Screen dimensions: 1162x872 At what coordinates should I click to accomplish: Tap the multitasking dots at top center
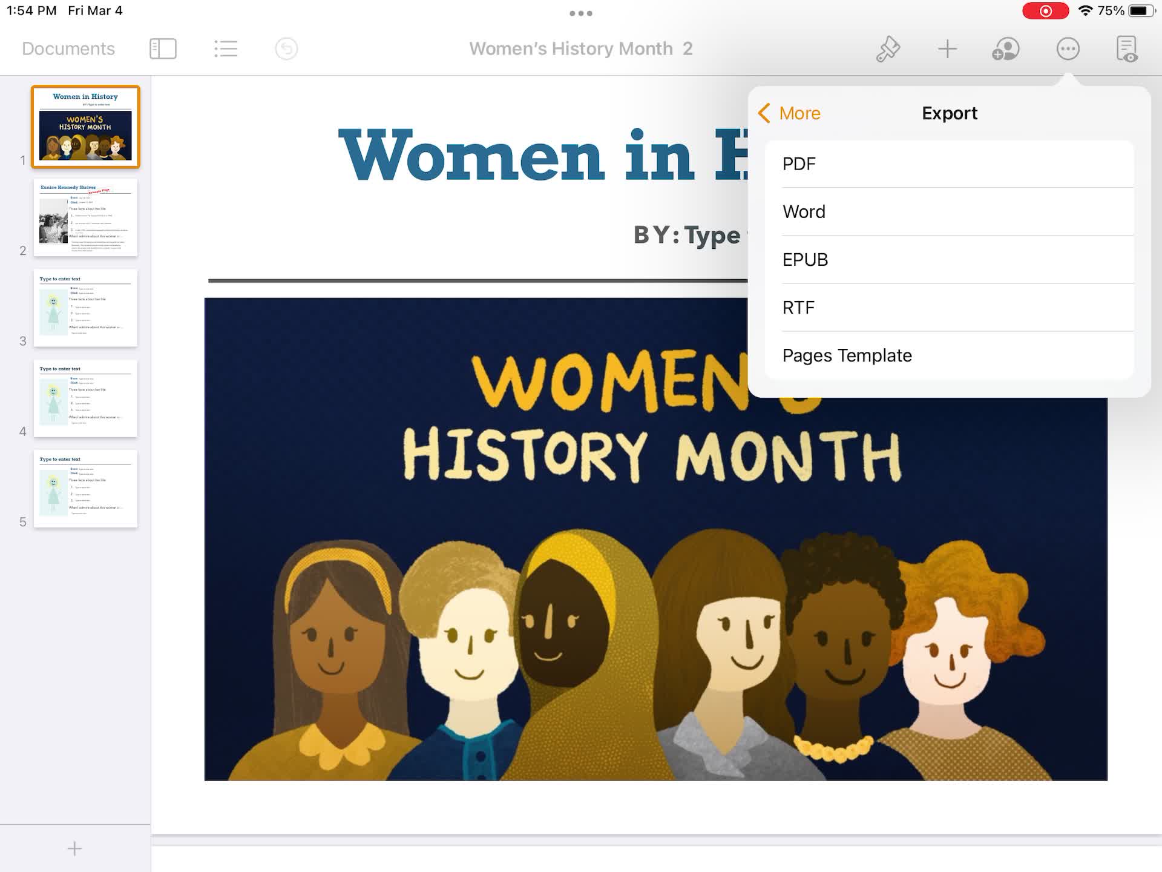580,12
